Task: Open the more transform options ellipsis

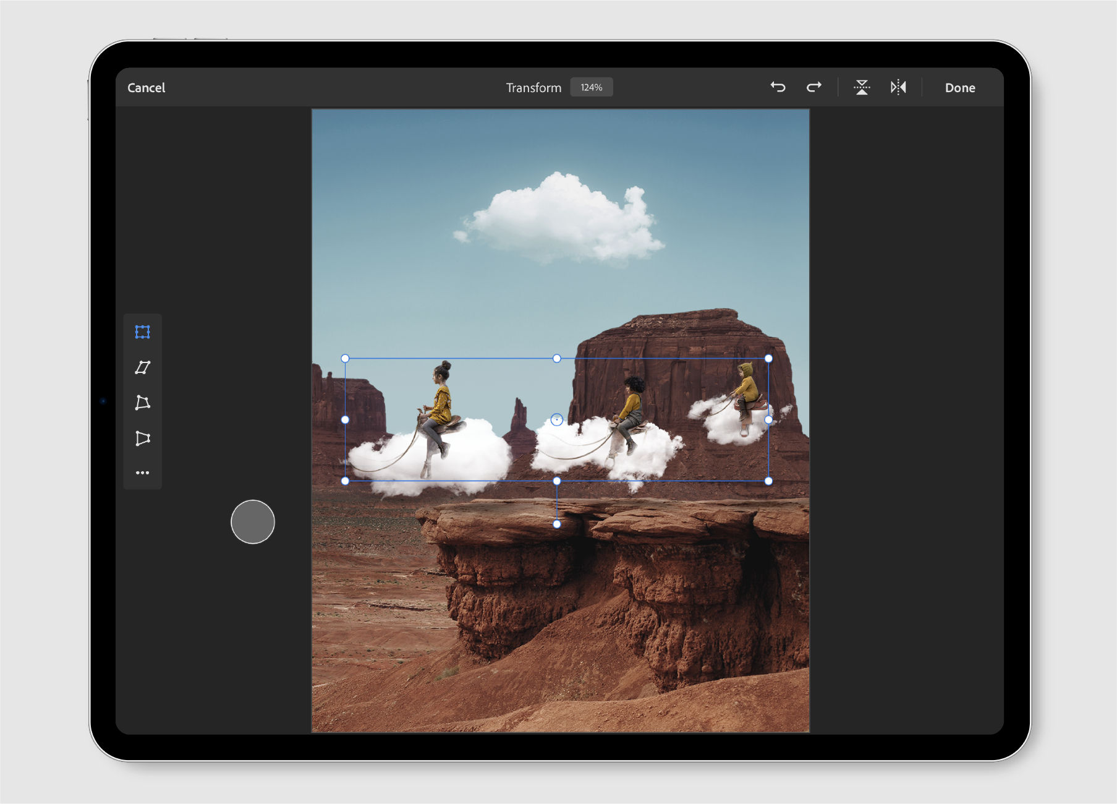Action: point(143,473)
